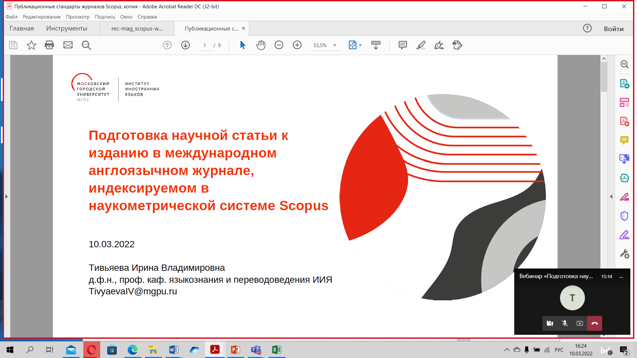Click the zoom in plus icon
637x358 pixels.
297,45
